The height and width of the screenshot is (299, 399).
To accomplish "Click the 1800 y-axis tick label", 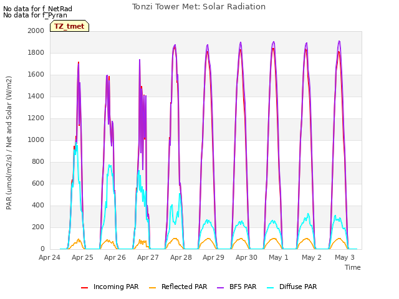I will tap(36, 52).
